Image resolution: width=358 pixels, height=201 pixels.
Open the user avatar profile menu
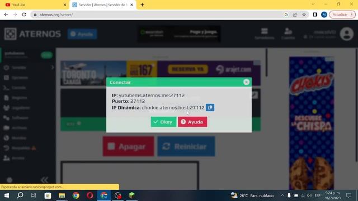point(347,34)
